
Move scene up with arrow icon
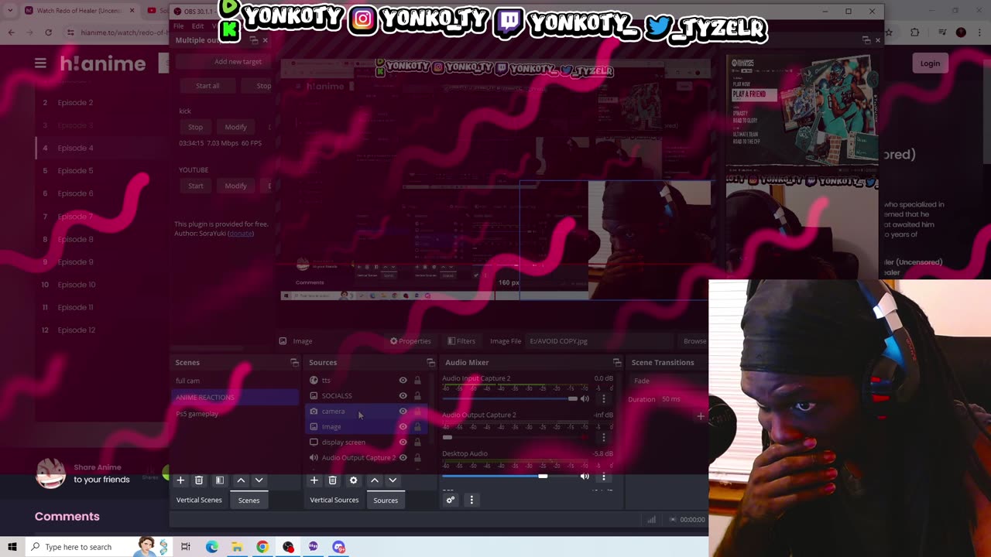[241, 480]
